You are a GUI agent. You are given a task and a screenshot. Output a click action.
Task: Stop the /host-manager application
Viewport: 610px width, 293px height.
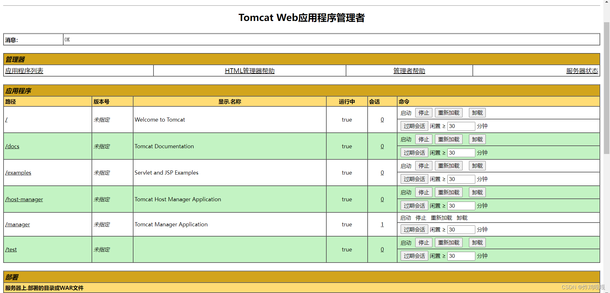(424, 192)
